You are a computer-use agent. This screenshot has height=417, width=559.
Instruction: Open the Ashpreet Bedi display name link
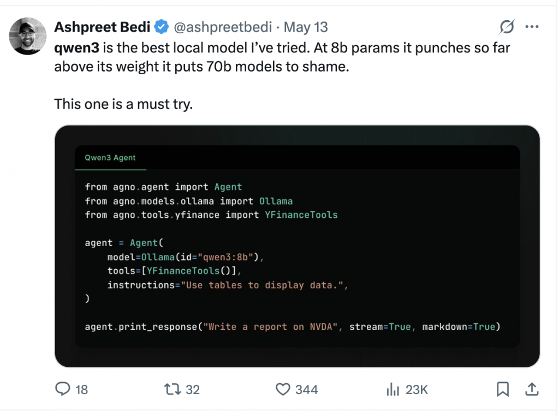coord(102,26)
